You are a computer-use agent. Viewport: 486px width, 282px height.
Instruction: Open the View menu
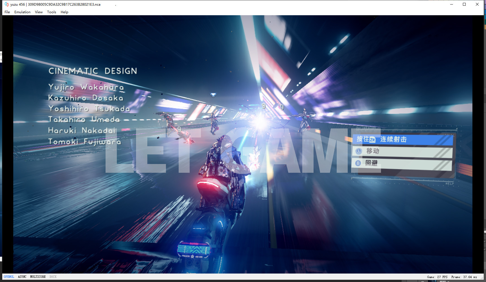coord(39,12)
